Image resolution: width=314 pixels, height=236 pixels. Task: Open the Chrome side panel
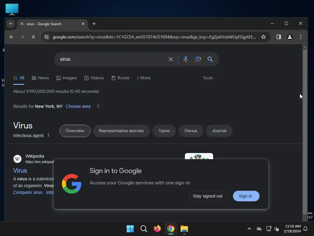coord(278,37)
